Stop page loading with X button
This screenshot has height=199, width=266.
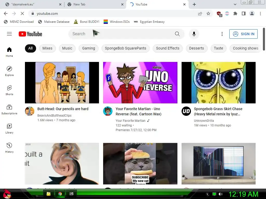point(22,13)
